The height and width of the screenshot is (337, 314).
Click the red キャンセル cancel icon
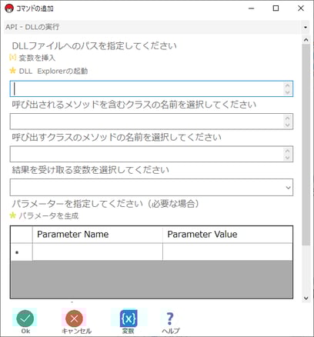click(74, 319)
